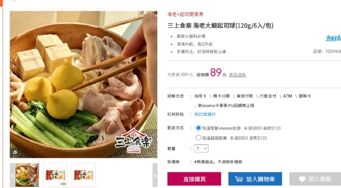Select 低溫宅配-momo出貨 delivery option
Viewport: 341px width, 188px height.
coord(198,128)
